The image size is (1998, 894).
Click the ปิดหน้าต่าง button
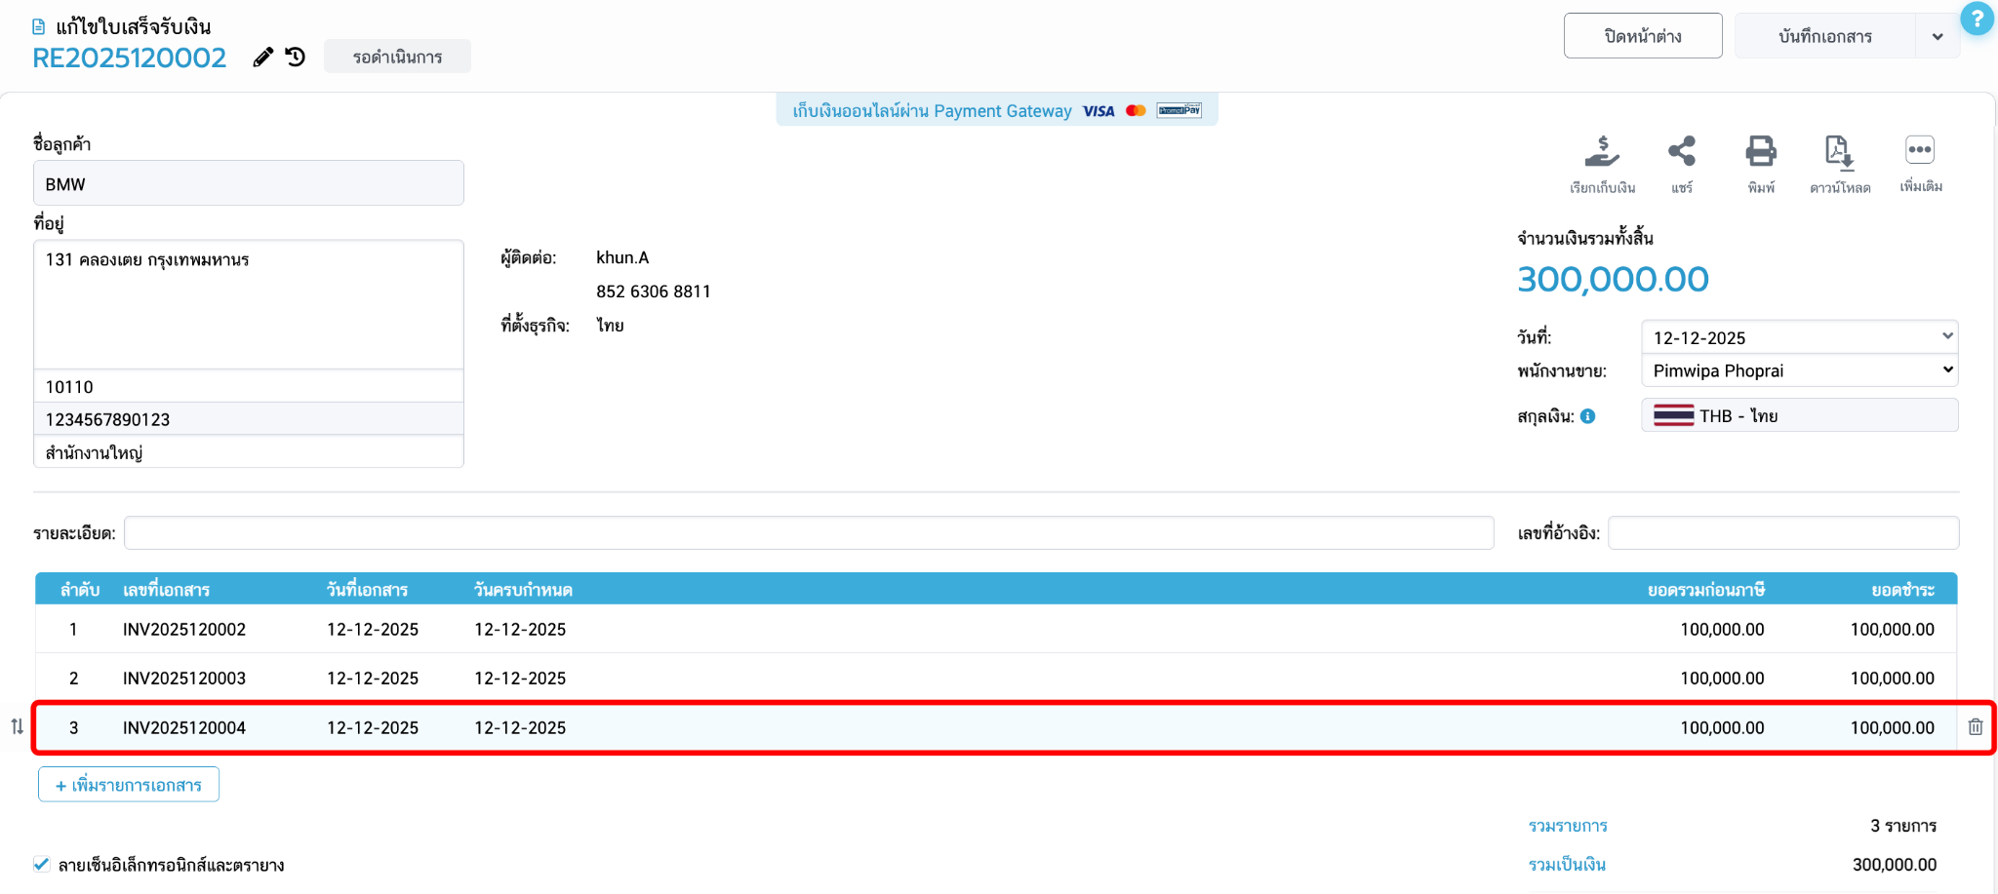click(x=1643, y=36)
